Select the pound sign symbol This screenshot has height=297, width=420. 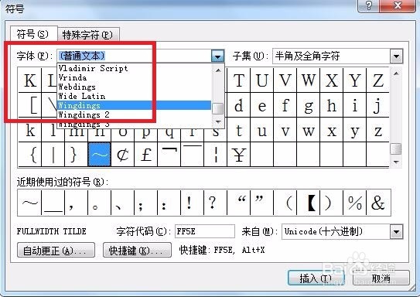pyautogui.click(x=146, y=155)
